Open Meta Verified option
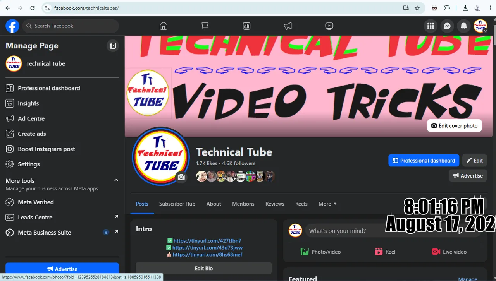 click(62, 202)
